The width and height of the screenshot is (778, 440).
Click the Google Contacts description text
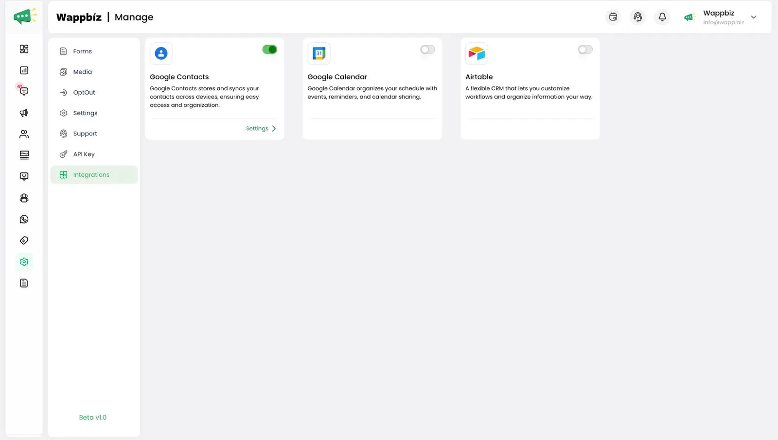(x=204, y=97)
